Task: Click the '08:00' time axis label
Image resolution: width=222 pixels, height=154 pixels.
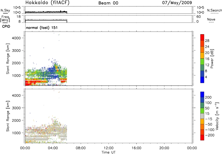Action: (81, 148)
